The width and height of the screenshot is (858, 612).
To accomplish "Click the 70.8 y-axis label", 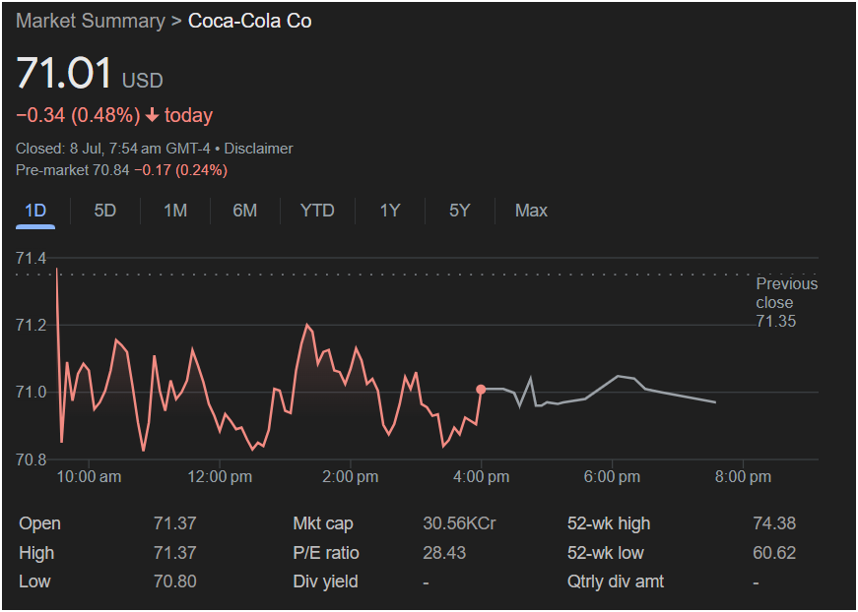I will tap(32, 459).
